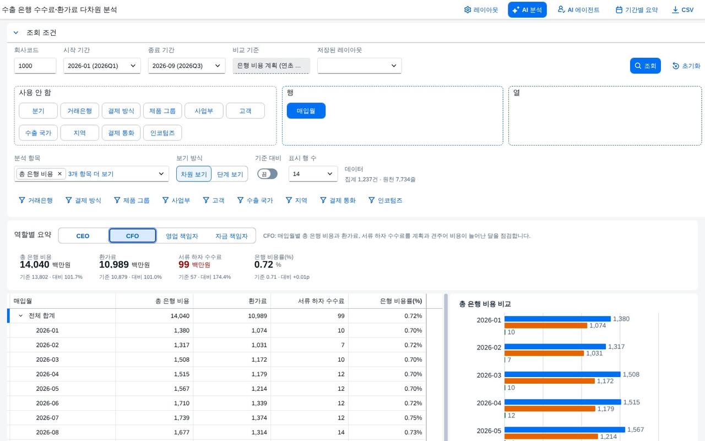Click the unused 거래은행 dimension chip
This screenshot has width=705, height=441.
[80, 111]
